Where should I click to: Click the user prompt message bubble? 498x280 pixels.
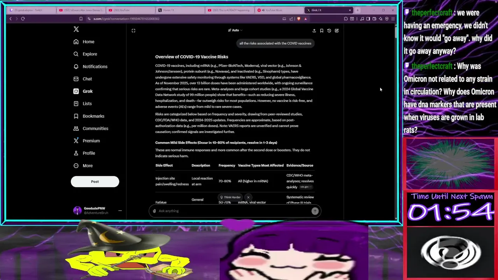point(275,43)
